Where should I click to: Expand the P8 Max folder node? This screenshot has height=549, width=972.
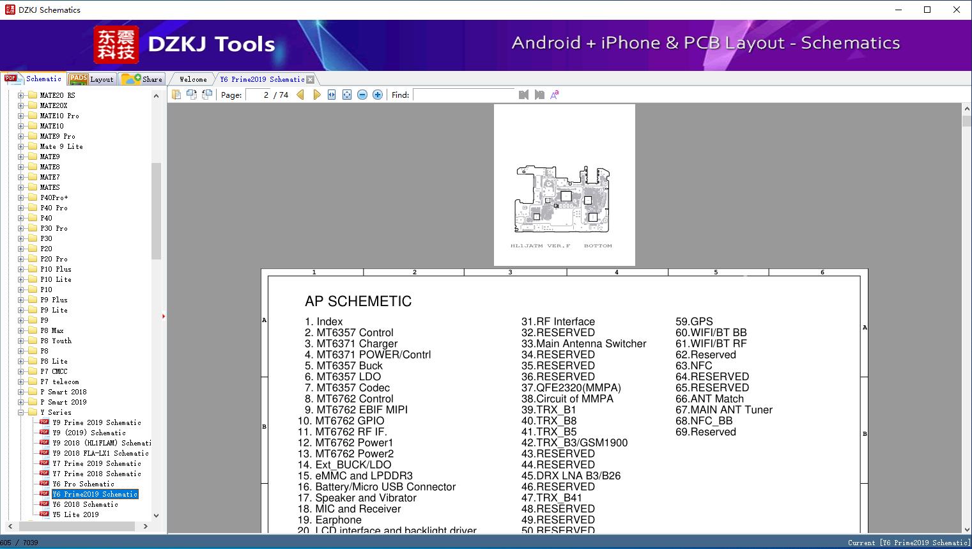point(21,330)
